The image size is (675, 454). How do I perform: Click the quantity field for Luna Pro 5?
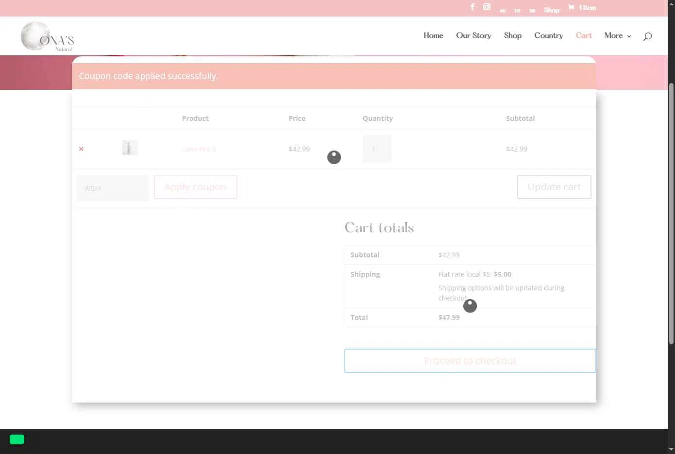tap(377, 149)
